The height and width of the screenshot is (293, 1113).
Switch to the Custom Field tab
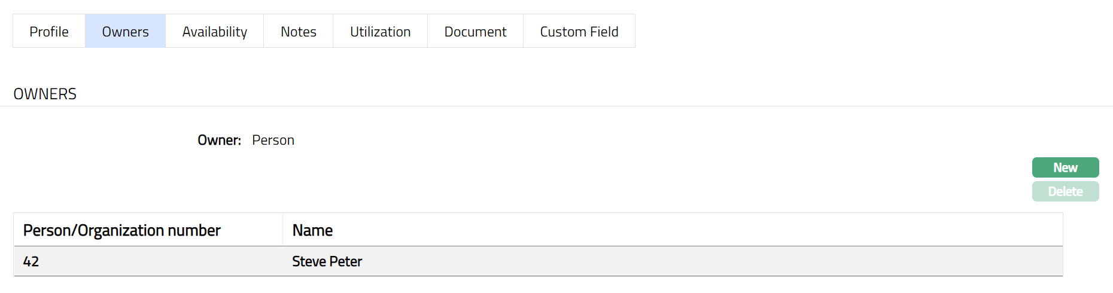[x=579, y=32]
